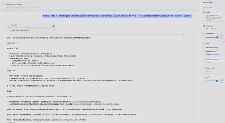Image resolution: width=225 pixels, height=123 pixels.
Task: Click the Top P value box
Action: click(222, 81)
